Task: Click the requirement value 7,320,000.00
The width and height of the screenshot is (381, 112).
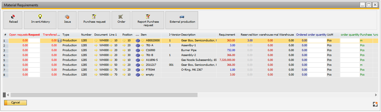Action: (227, 60)
